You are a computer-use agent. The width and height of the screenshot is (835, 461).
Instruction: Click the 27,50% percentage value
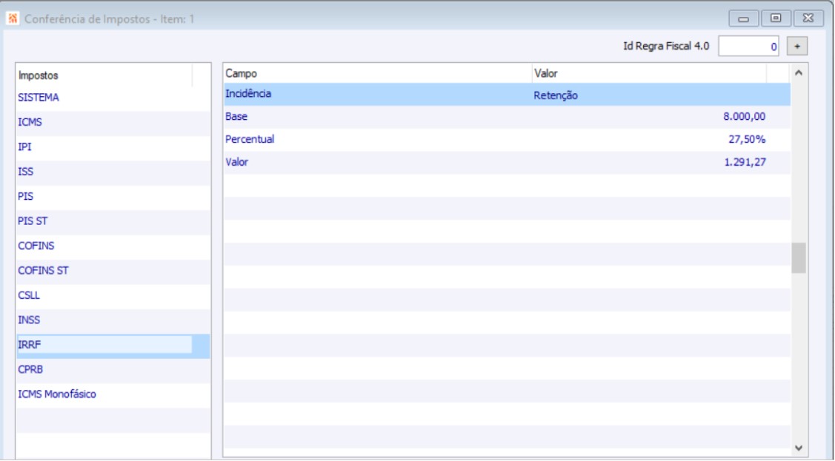(747, 139)
